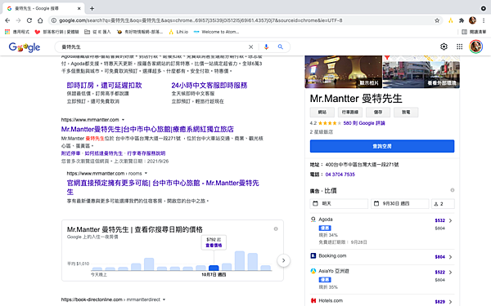Expand the mrmantter.com result options arrow
Image resolution: width=491 pixels, height=306 pixels.
(123, 120)
